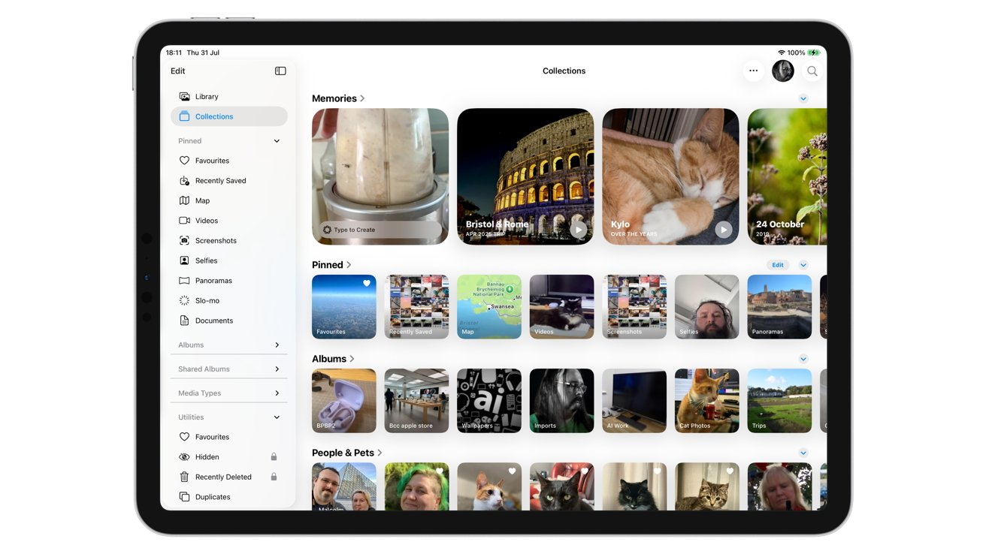This screenshot has height=554, width=986.
Task: Click Edit at top of sidebar
Action: (x=178, y=71)
